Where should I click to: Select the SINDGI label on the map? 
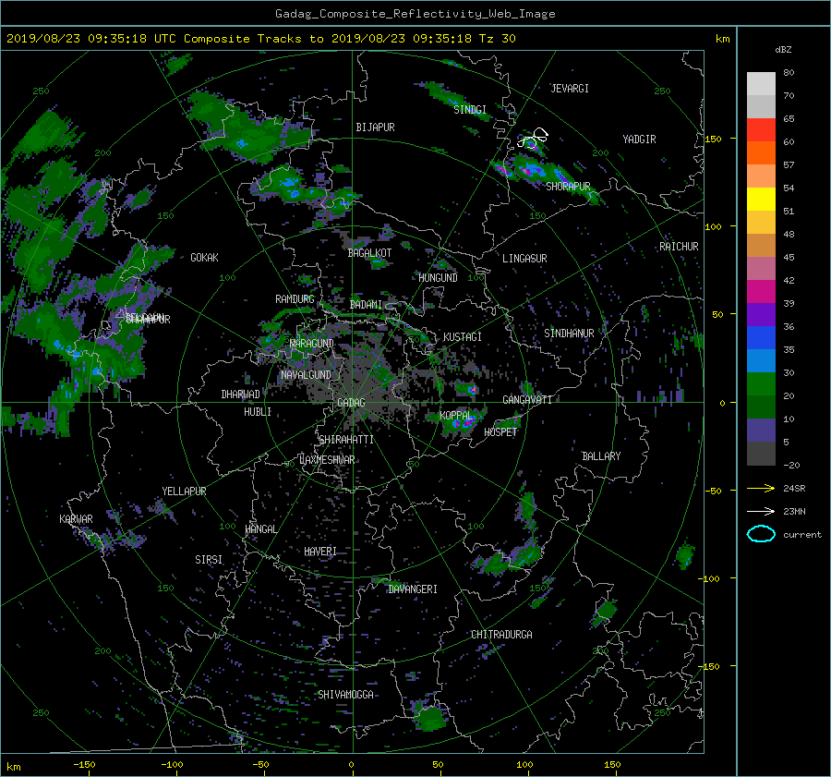pos(470,110)
